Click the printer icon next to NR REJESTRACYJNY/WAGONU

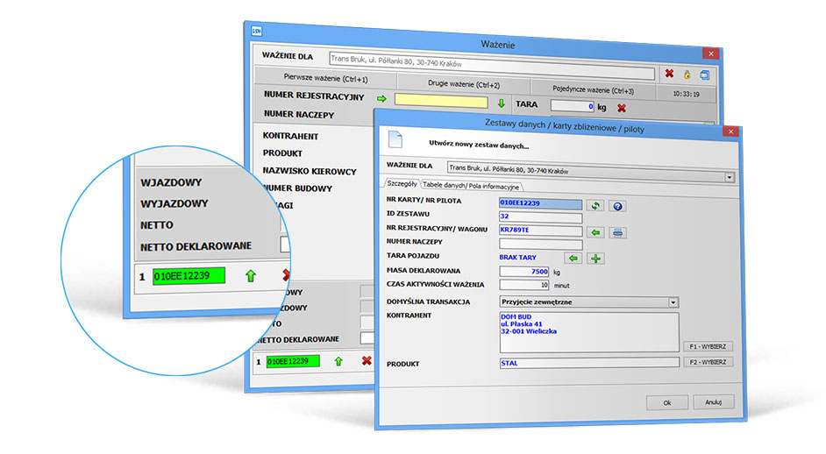coord(617,232)
